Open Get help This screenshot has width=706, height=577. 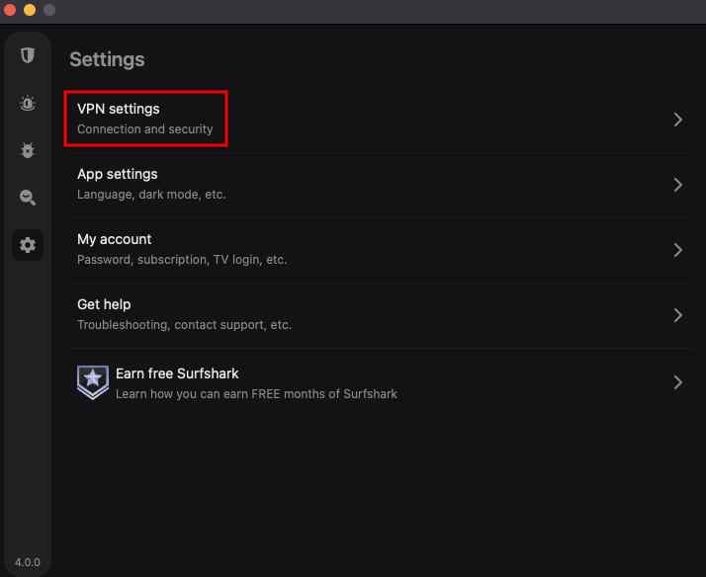coord(380,315)
